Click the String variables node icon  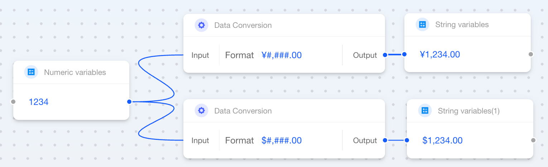423,24
